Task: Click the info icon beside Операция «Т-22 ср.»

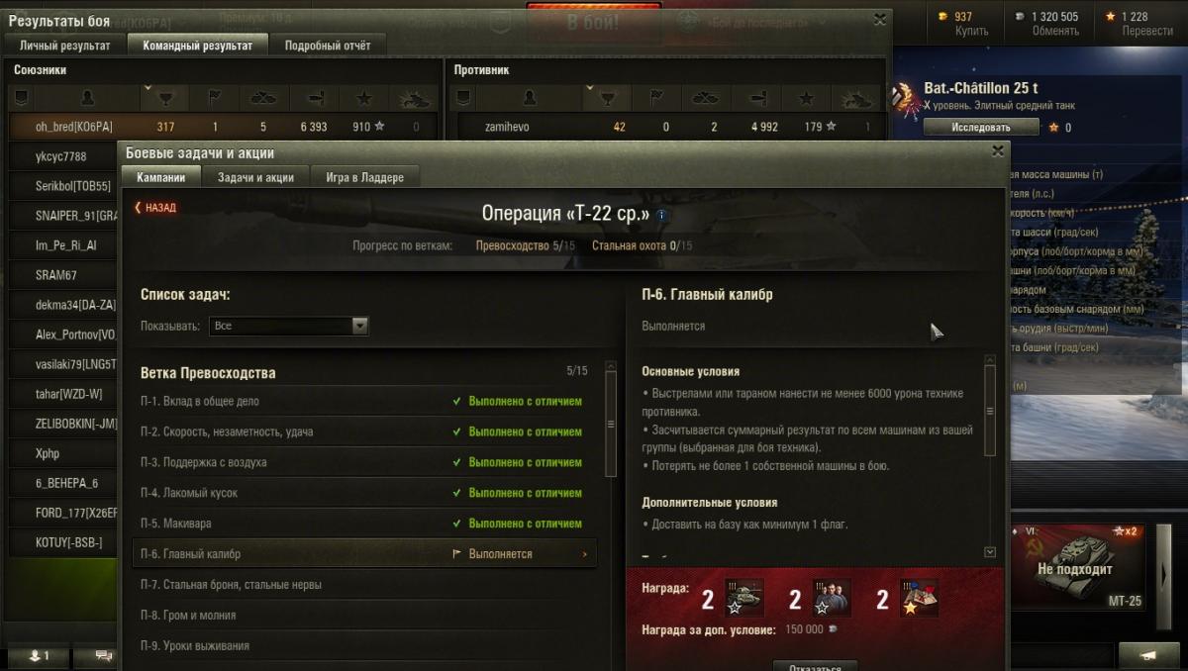Action: coord(662,214)
